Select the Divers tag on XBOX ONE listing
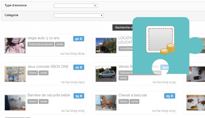The height and width of the screenshot is (118, 205). coord(33,73)
